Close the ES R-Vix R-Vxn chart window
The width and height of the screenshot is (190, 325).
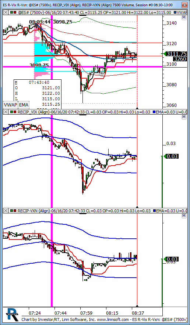coord(184,5)
